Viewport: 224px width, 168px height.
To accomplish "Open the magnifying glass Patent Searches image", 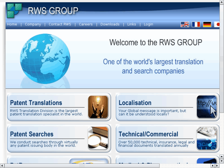I will point(98,138).
